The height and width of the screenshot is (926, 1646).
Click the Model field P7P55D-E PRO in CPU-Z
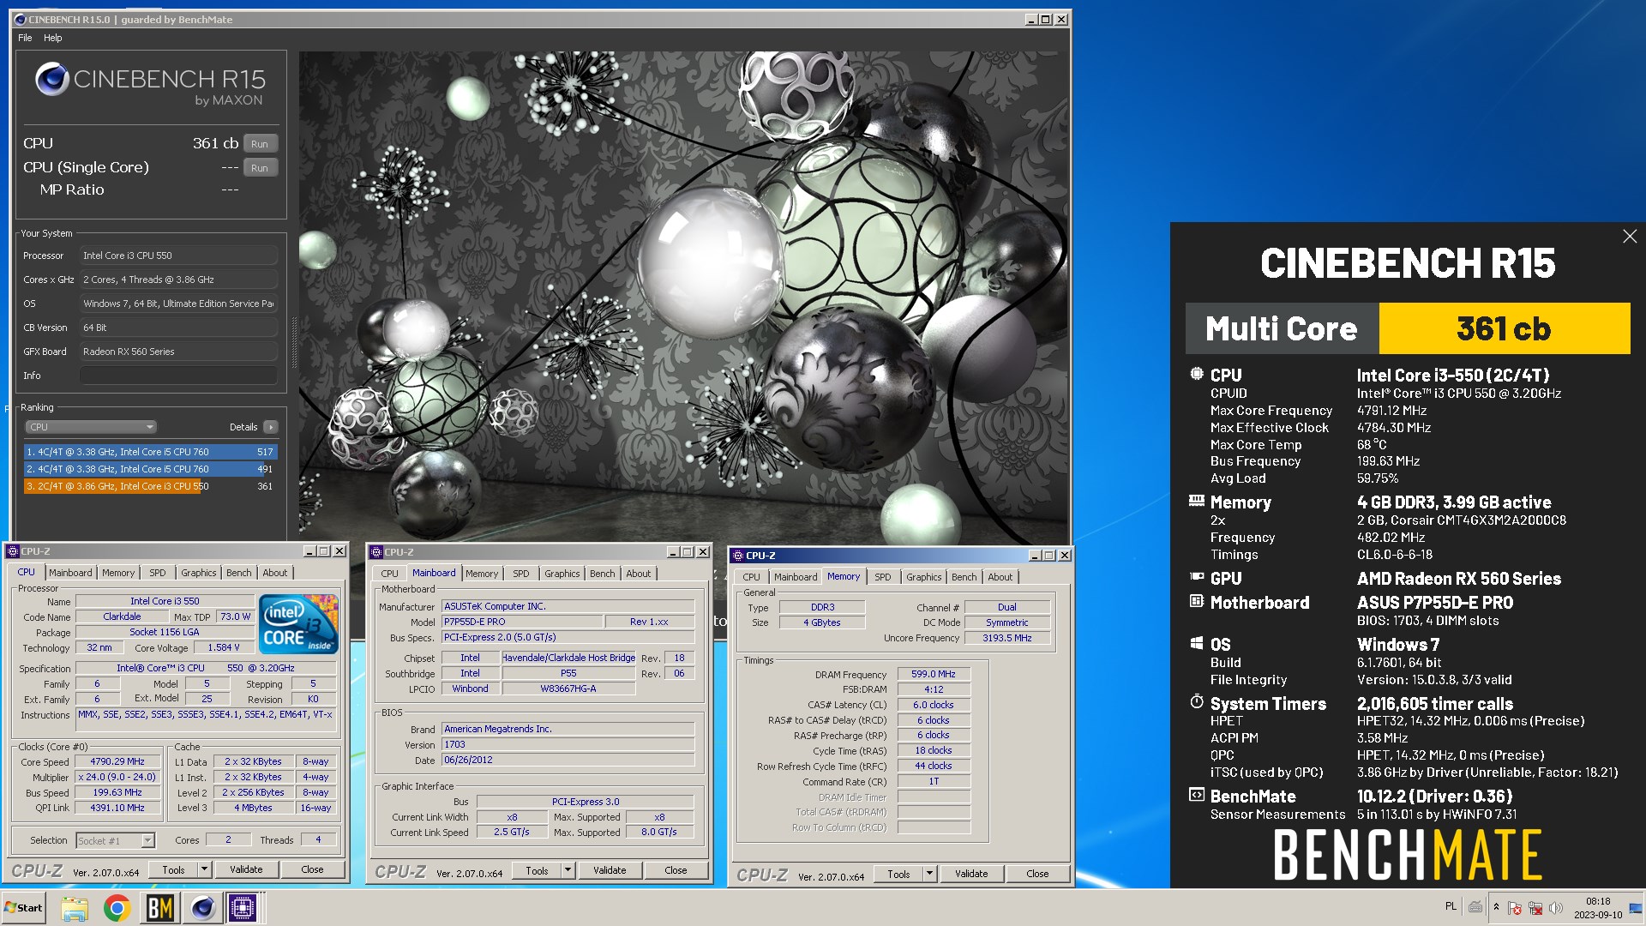[x=521, y=622]
